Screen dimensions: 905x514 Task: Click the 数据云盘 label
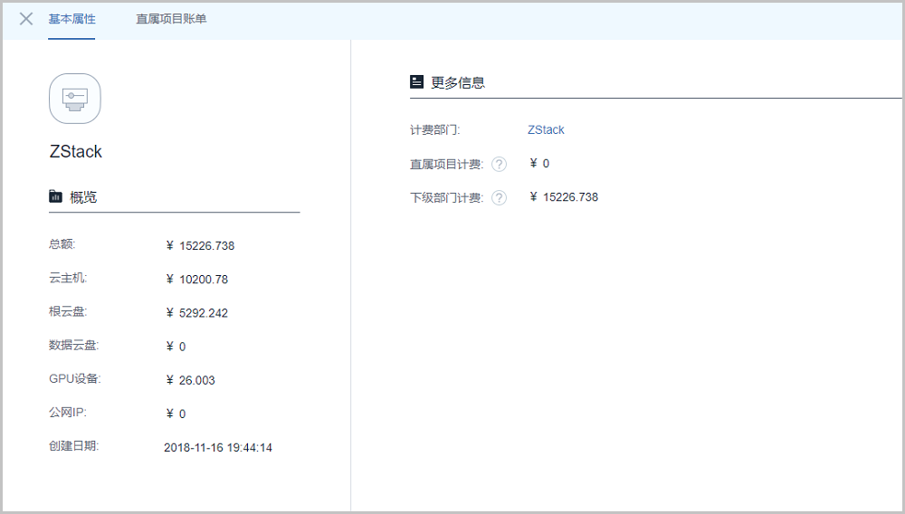pos(73,345)
